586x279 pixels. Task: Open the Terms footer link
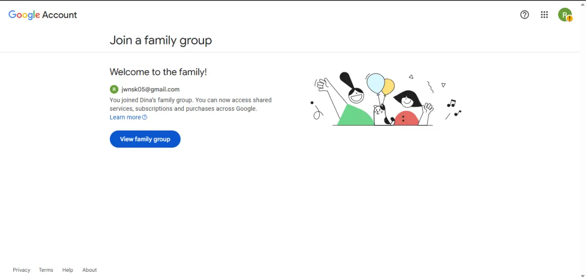point(46,270)
